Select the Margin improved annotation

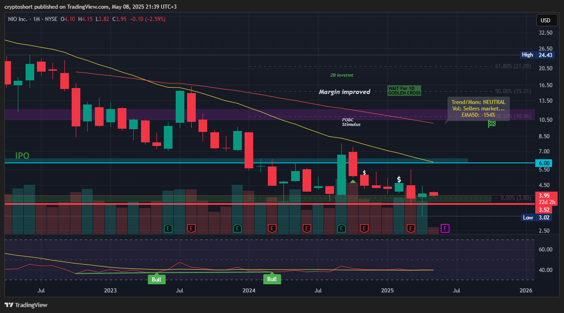tap(345, 92)
